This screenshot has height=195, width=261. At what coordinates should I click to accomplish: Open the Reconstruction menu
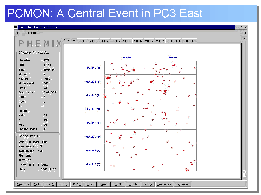point(32,33)
